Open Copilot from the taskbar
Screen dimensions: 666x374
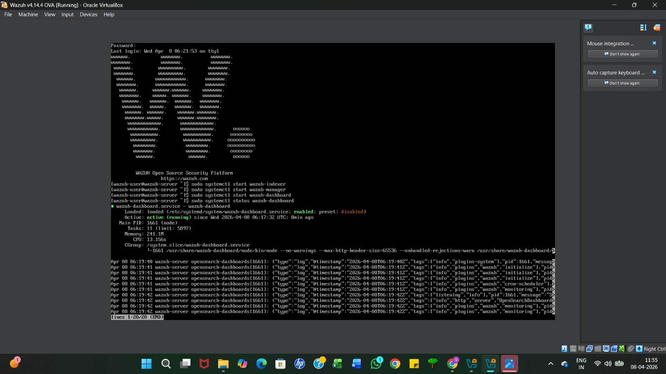click(x=242, y=364)
